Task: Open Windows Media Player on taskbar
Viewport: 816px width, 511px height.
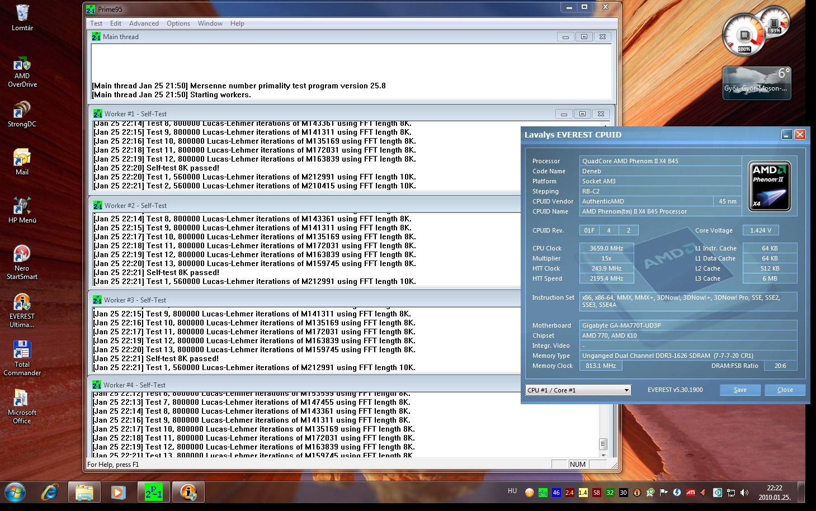Action: [x=118, y=493]
